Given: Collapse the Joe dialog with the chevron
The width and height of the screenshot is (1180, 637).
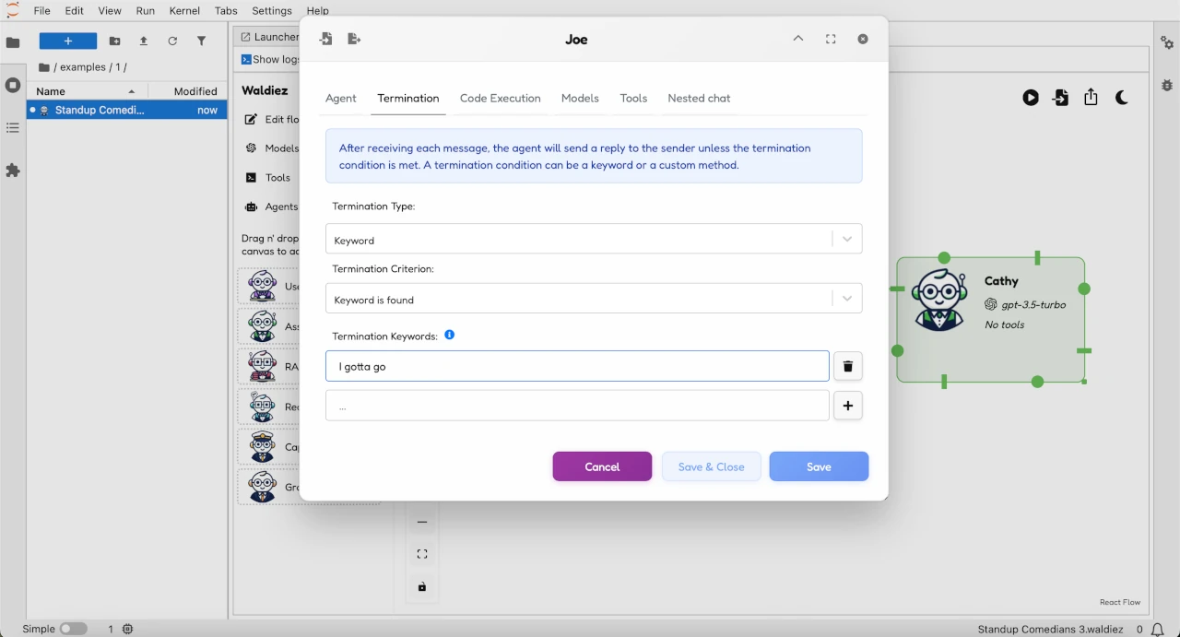Looking at the screenshot, I should pos(798,39).
